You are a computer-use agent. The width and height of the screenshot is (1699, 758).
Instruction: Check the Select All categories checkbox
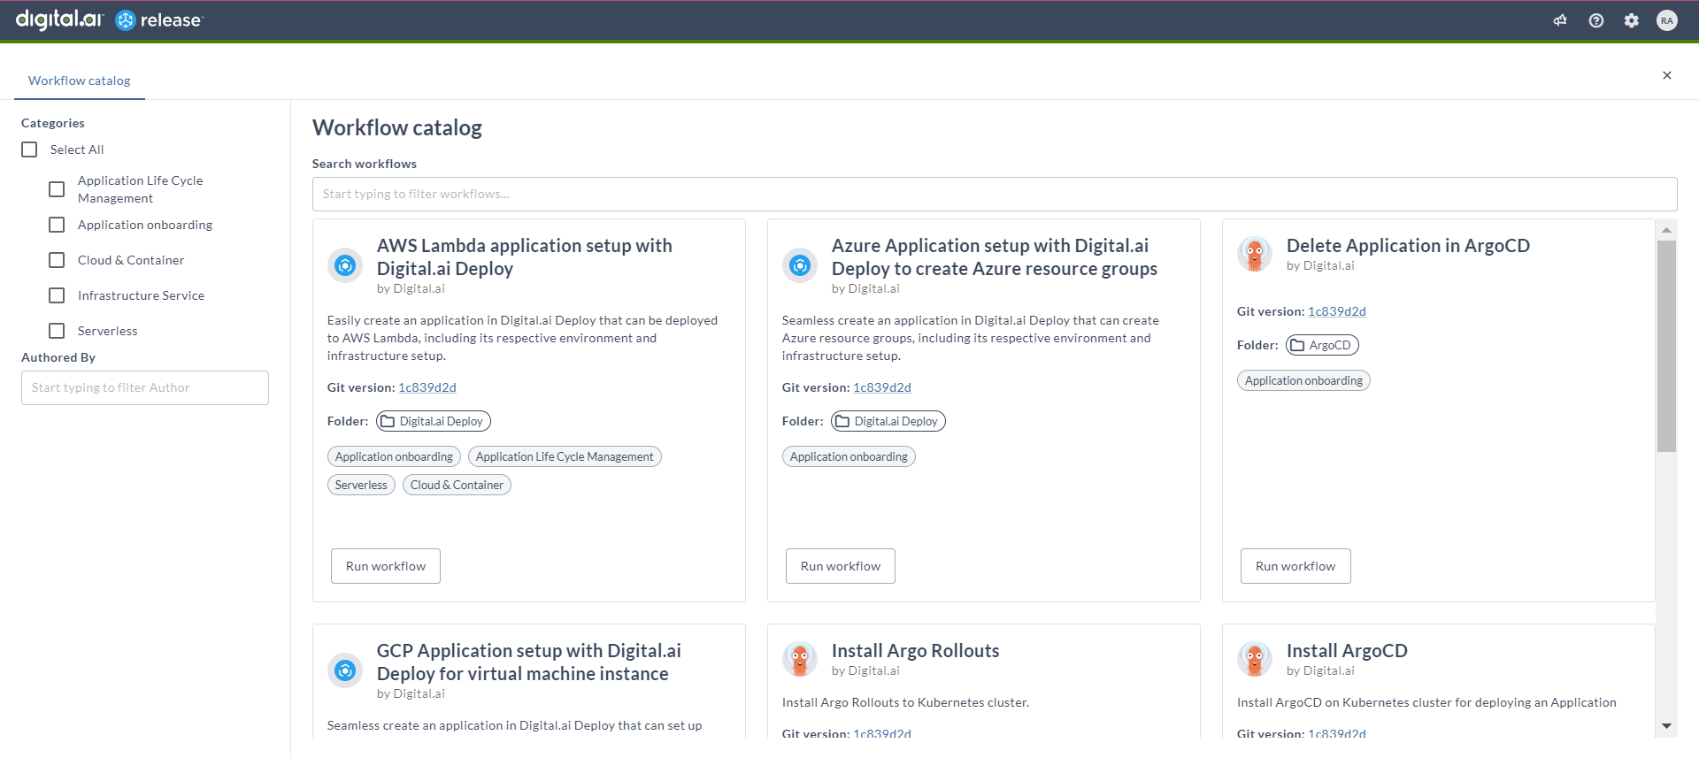click(x=29, y=149)
